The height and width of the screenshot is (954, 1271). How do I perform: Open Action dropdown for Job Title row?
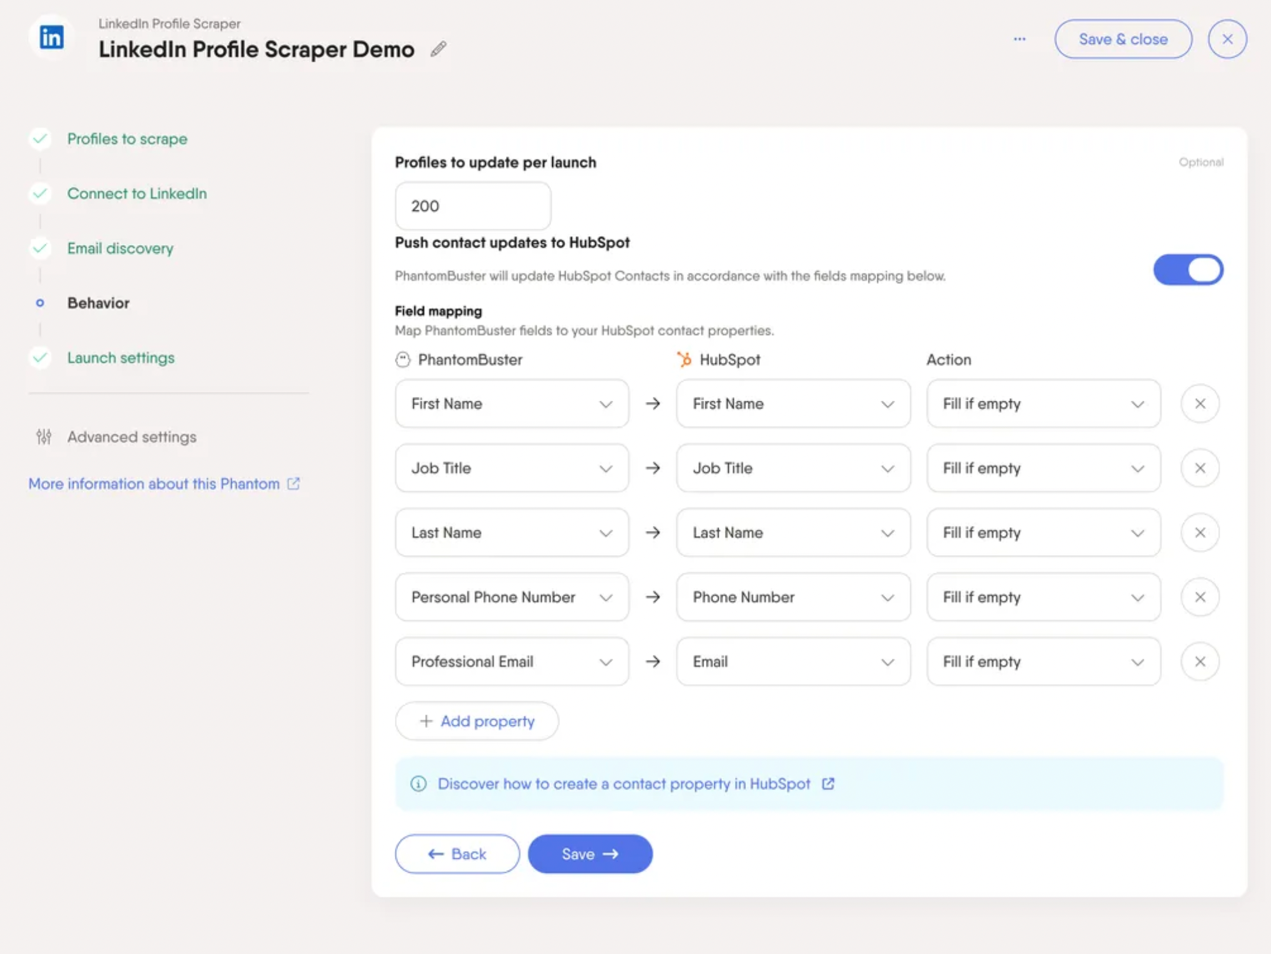pos(1043,468)
